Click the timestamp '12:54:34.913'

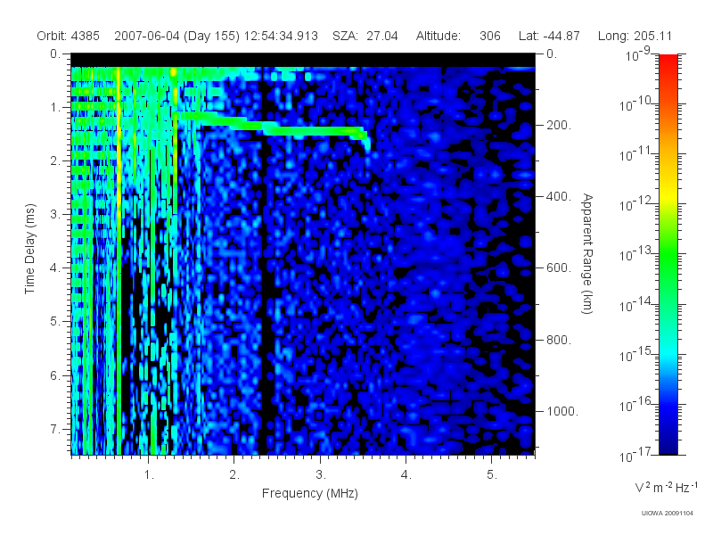281,36
